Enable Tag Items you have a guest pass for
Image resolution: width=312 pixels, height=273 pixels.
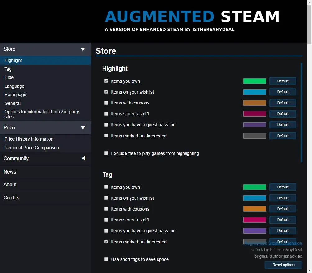106,231
